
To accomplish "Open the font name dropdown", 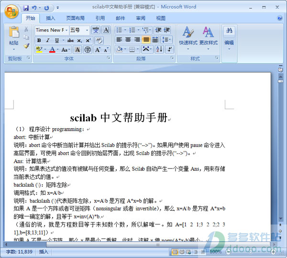I will coord(66,30).
